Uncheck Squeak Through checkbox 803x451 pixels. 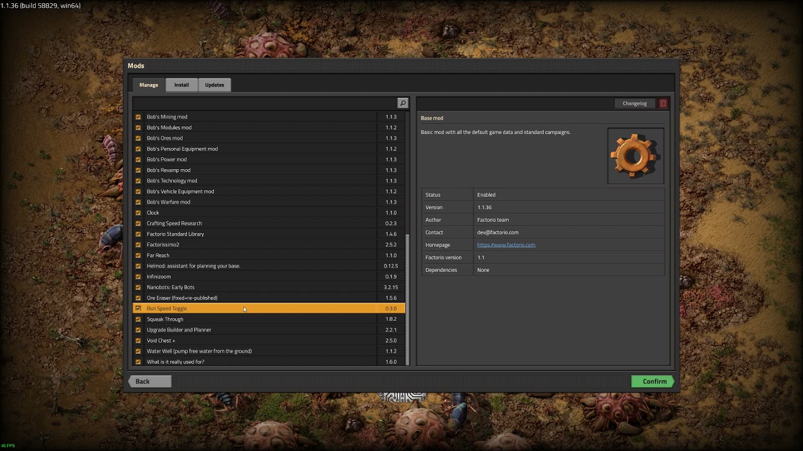coord(138,319)
